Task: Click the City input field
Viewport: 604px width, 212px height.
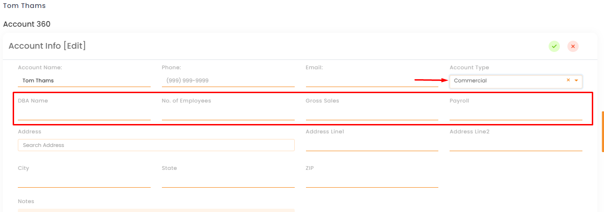Action: pos(84,182)
